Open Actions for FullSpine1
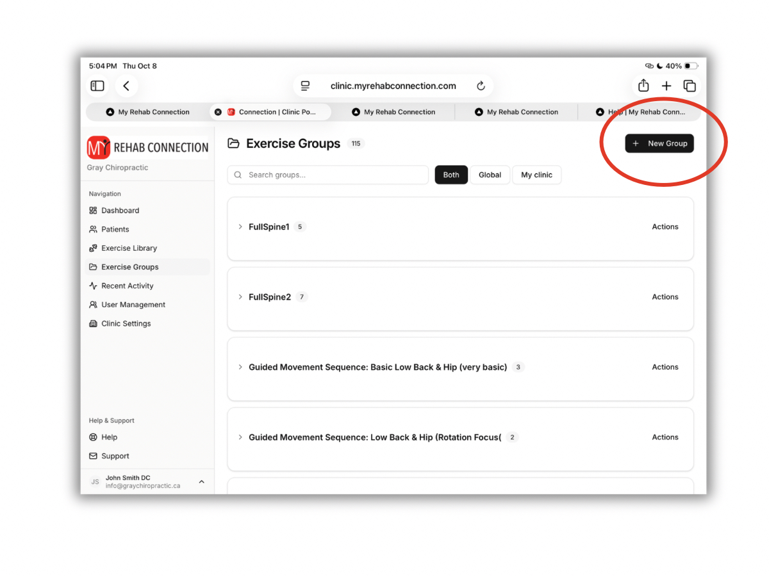Viewport: 769px width, 576px height. click(665, 227)
